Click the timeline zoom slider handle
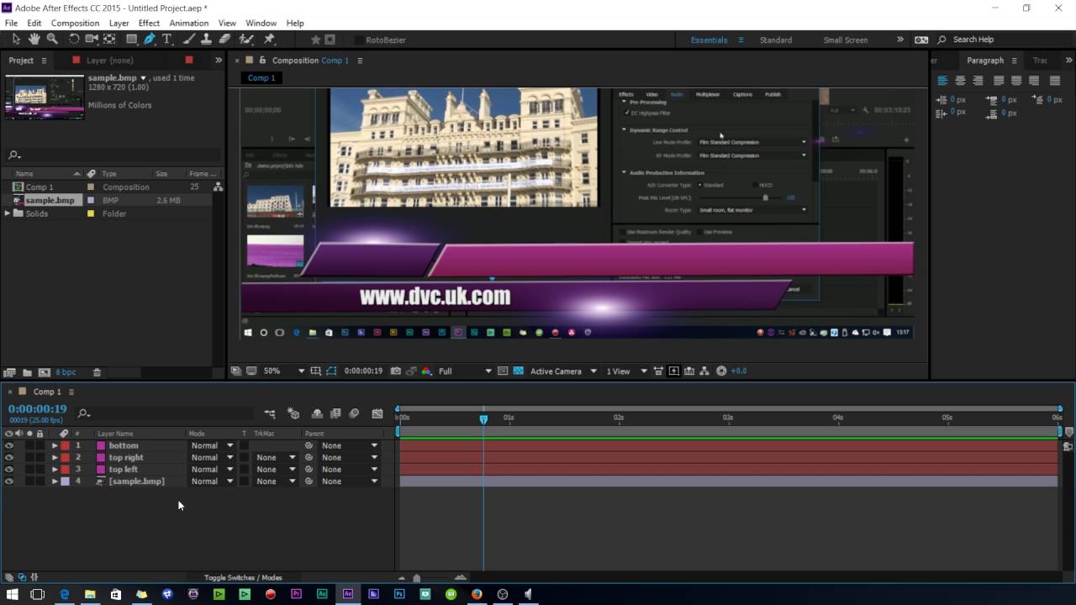The image size is (1076, 605). 416,578
